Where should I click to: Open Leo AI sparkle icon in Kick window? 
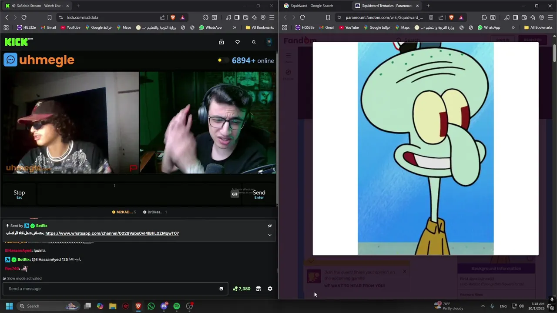pos(255,17)
